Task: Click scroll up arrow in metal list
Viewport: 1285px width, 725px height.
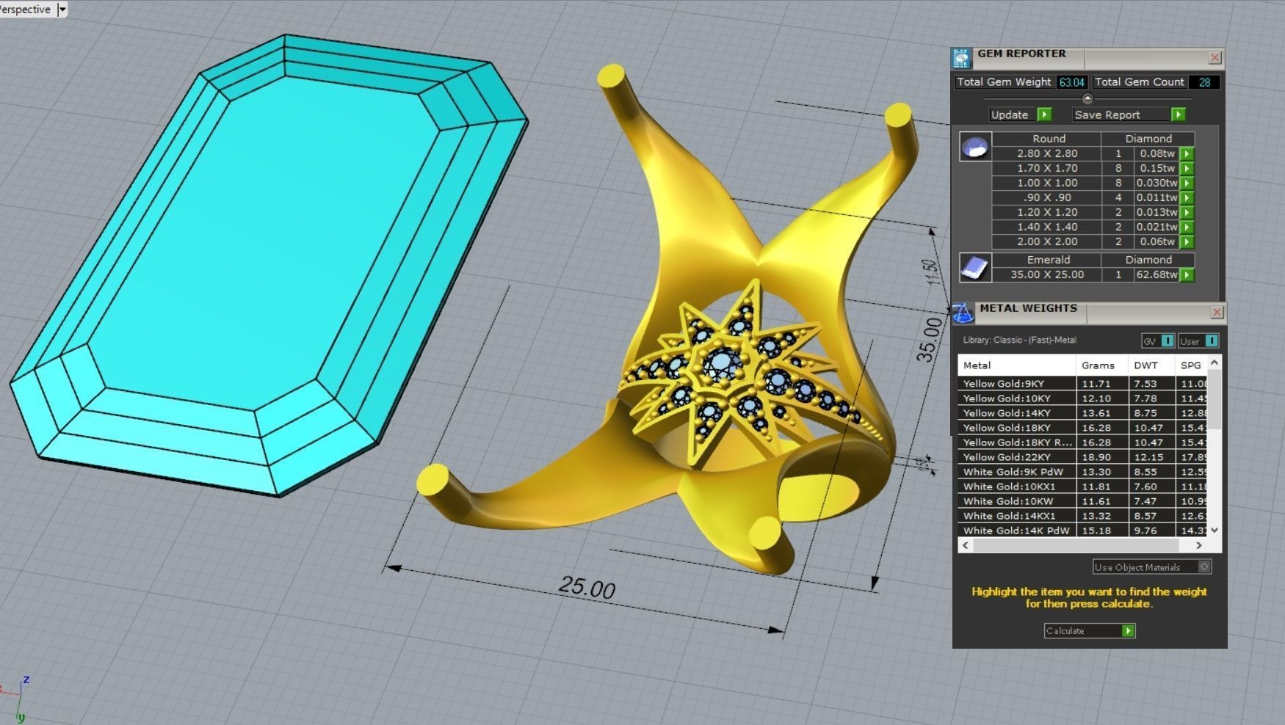Action: [1215, 362]
